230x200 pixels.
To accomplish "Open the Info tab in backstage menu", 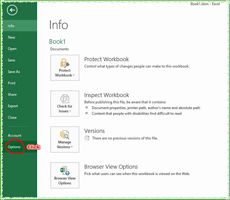I will [x=20, y=26].
